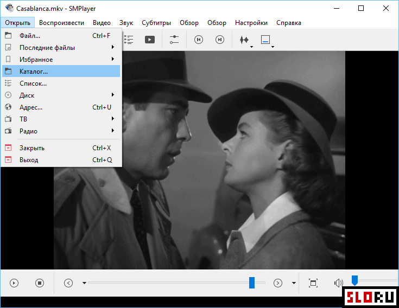399x308 pixels.
Task: Click the audio waveform toolbar icon
Action: [x=244, y=40]
